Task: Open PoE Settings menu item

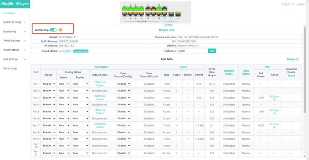Action: (x=10, y=69)
